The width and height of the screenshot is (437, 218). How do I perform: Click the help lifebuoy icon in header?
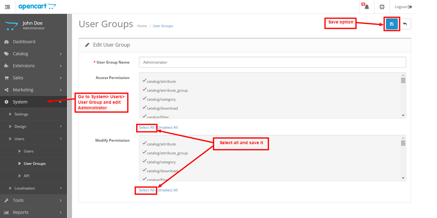point(382,7)
